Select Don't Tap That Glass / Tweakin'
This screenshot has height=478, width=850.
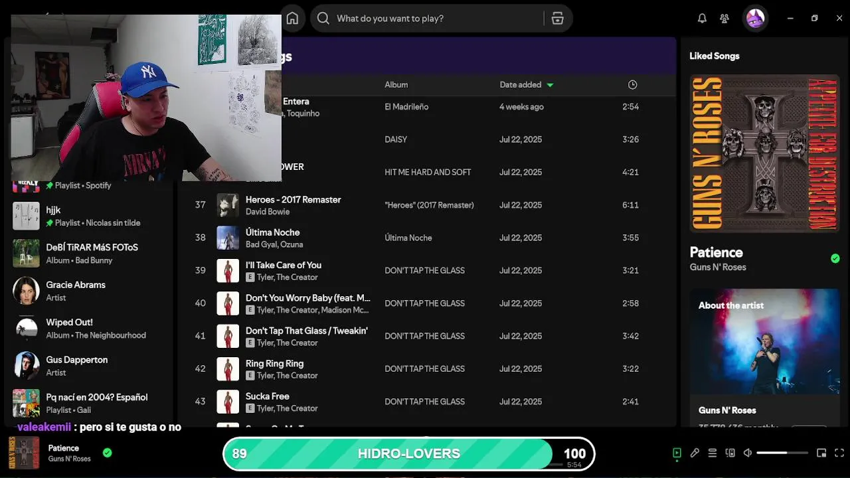point(307,331)
